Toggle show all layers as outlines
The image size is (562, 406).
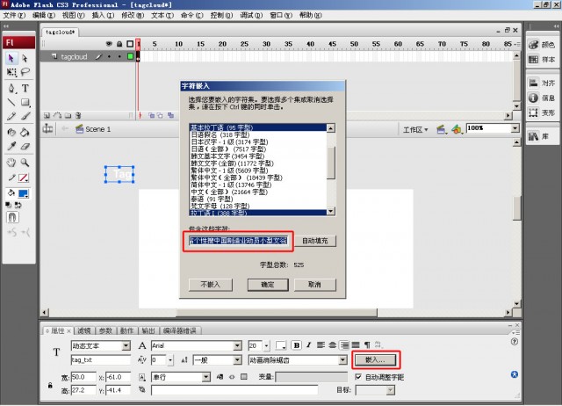(130, 44)
